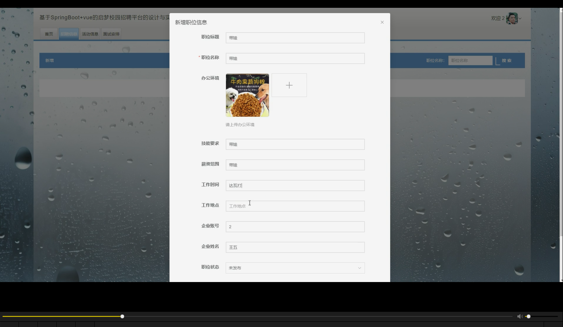Go to the 首页 tab

[49, 34]
